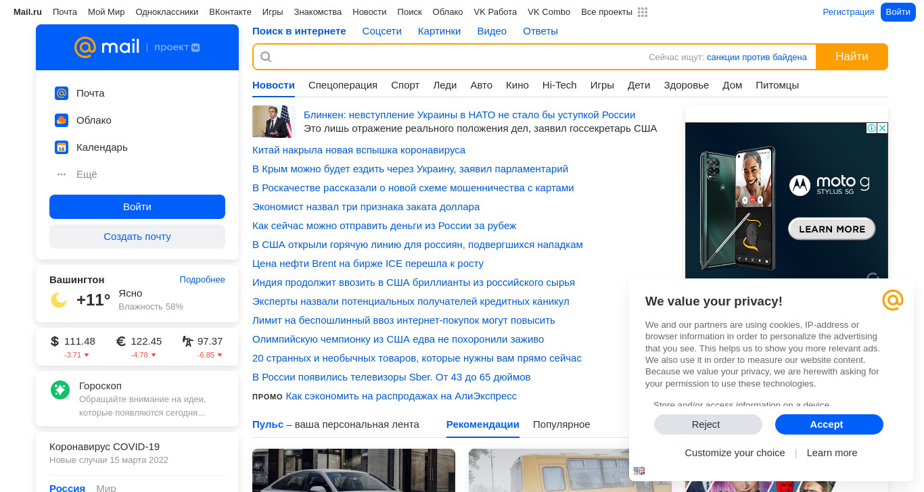The image size is (924, 492).
Task: Switch to the Спорт tab
Action: (405, 85)
